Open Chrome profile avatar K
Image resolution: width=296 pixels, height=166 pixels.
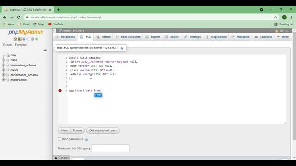pyautogui.click(x=284, y=18)
